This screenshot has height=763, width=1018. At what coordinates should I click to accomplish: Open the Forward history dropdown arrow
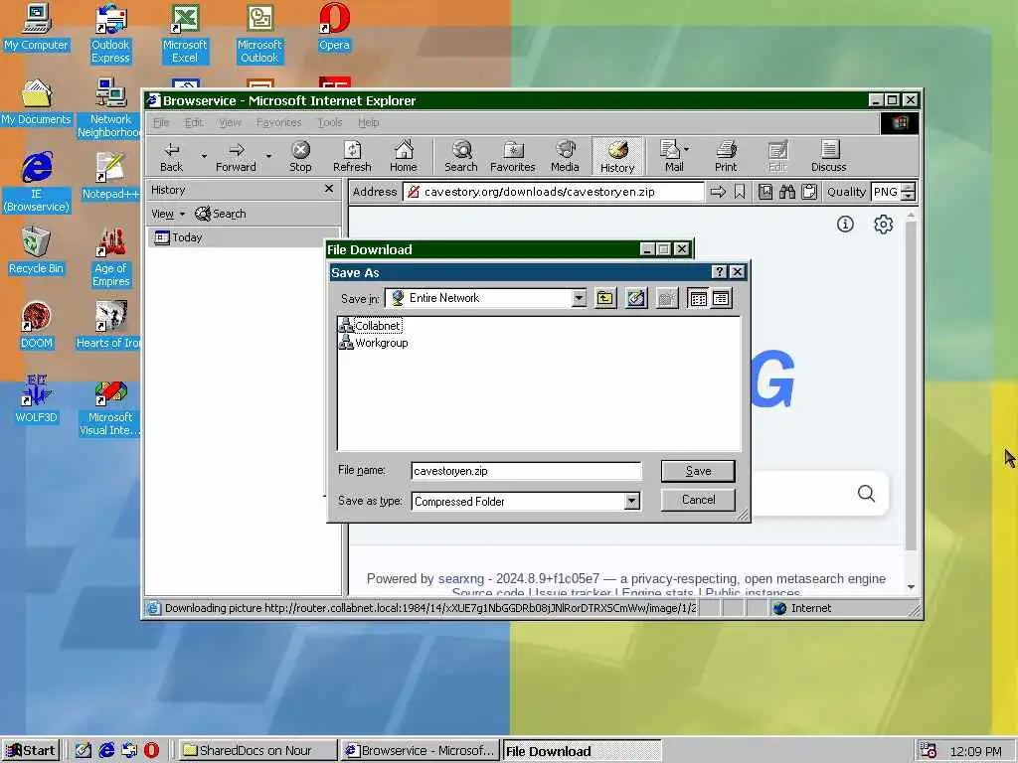pyautogui.click(x=268, y=156)
